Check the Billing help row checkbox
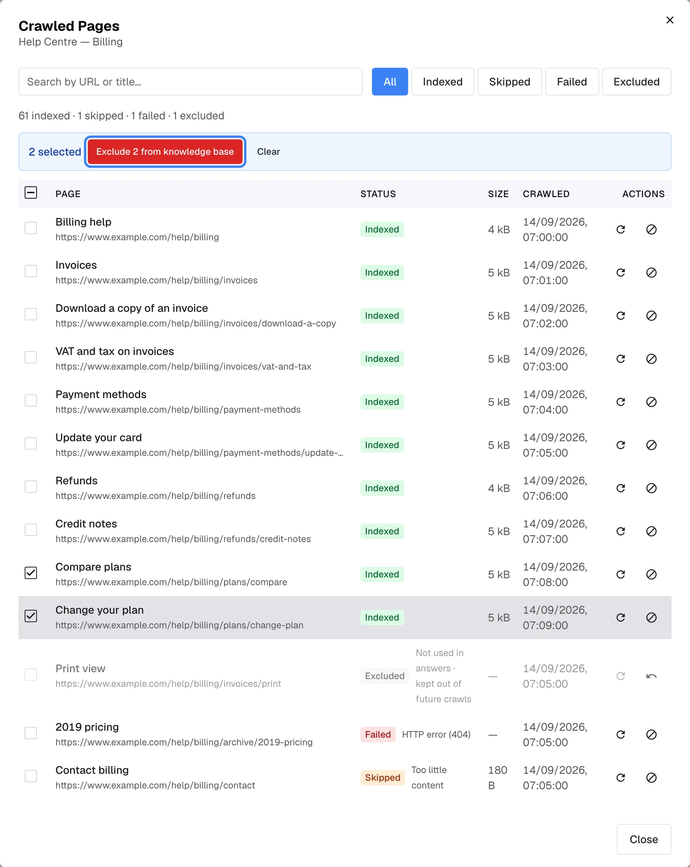Viewport: 690px width, 867px height. pos(31,228)
